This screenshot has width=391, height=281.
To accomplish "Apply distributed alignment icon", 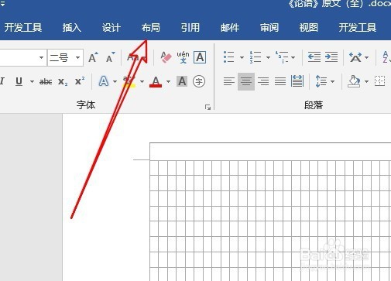I will [297, 81].
